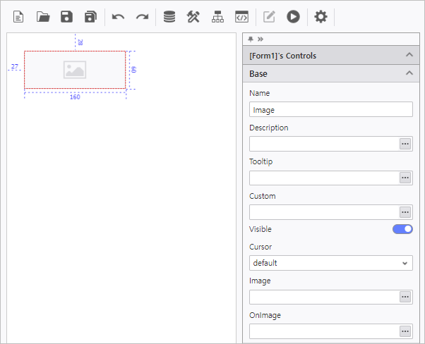The image size is (425, 344).
Task: Click the ellipsis button beside Description
Action: pos(405,144)
